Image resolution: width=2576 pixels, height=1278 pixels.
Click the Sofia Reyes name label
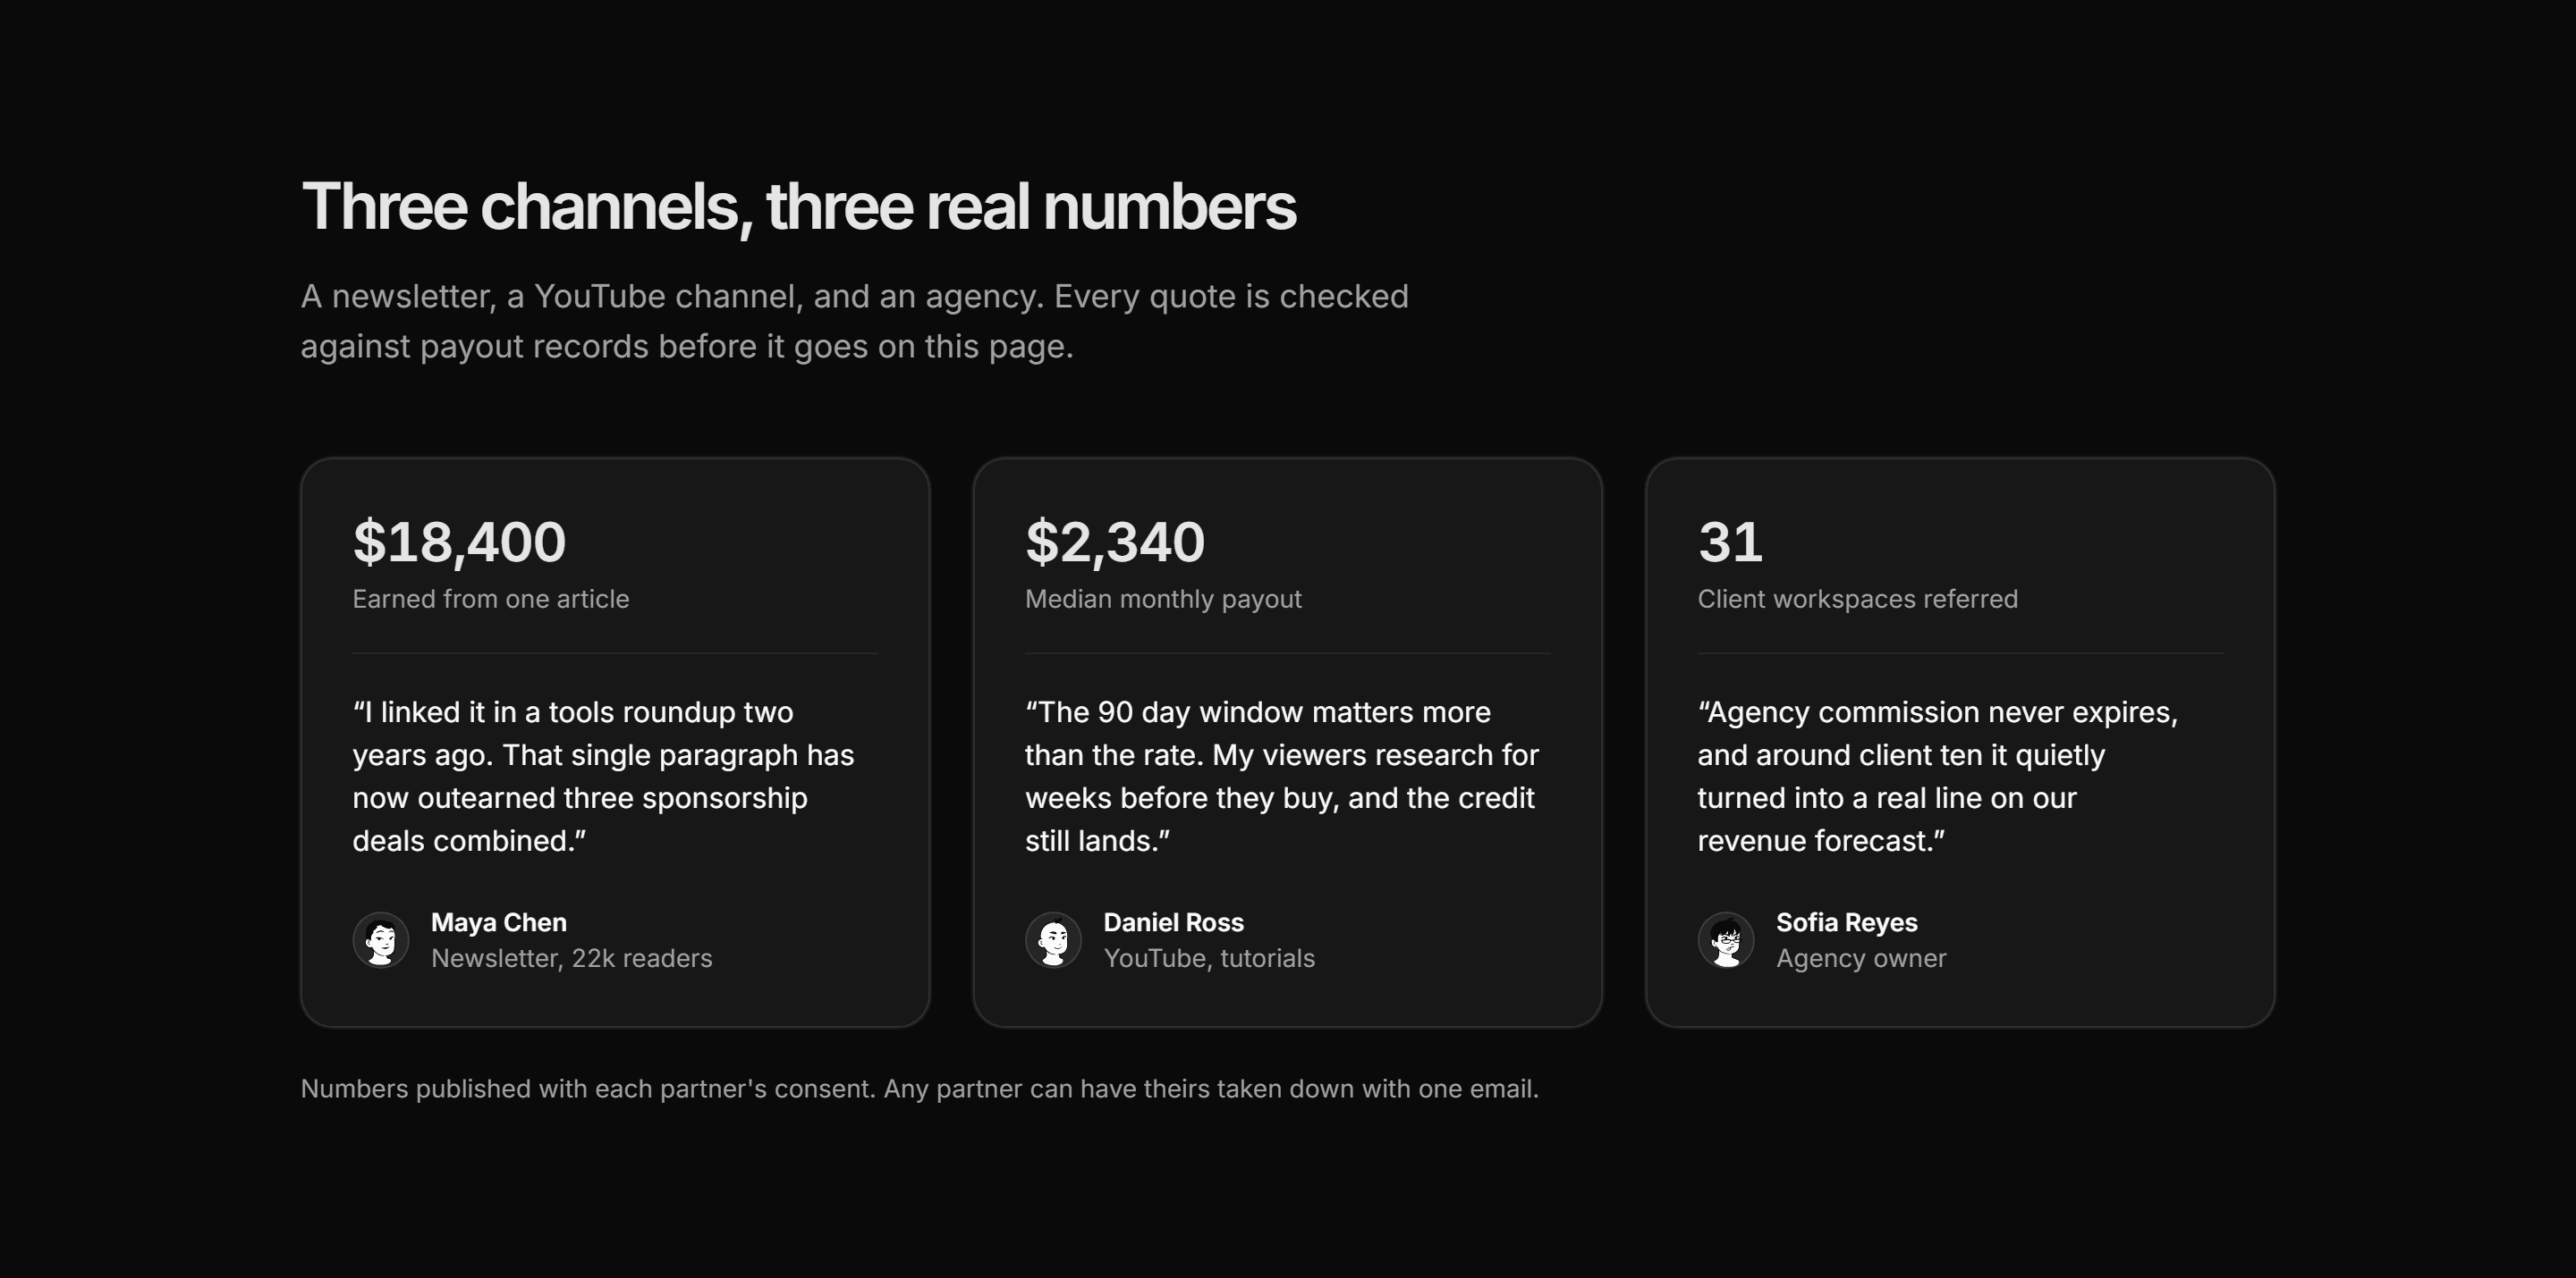[1846, 922]
